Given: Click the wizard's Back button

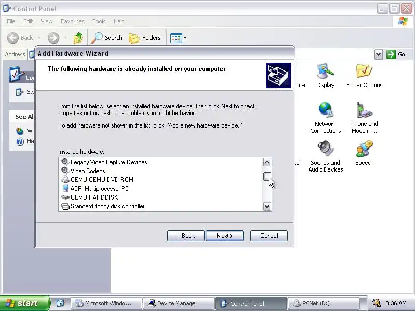Looking at the screenshot, I should click(x=186, y=236).
